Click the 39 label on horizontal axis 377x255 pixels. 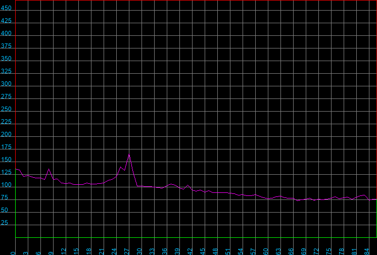(x=177, y=251)
